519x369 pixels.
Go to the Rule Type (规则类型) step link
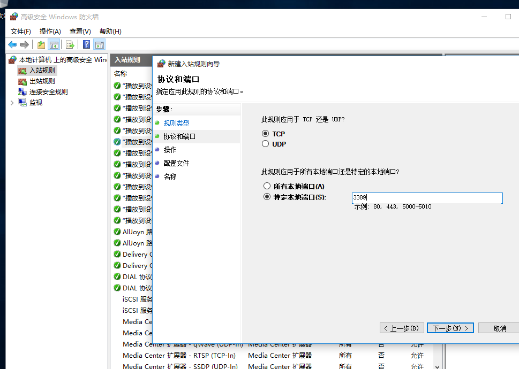point(176,123)
